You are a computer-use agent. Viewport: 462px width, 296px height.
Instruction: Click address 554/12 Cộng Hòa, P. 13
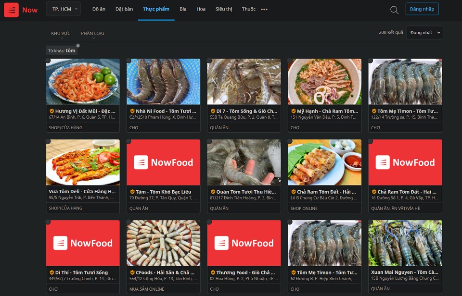163,278
